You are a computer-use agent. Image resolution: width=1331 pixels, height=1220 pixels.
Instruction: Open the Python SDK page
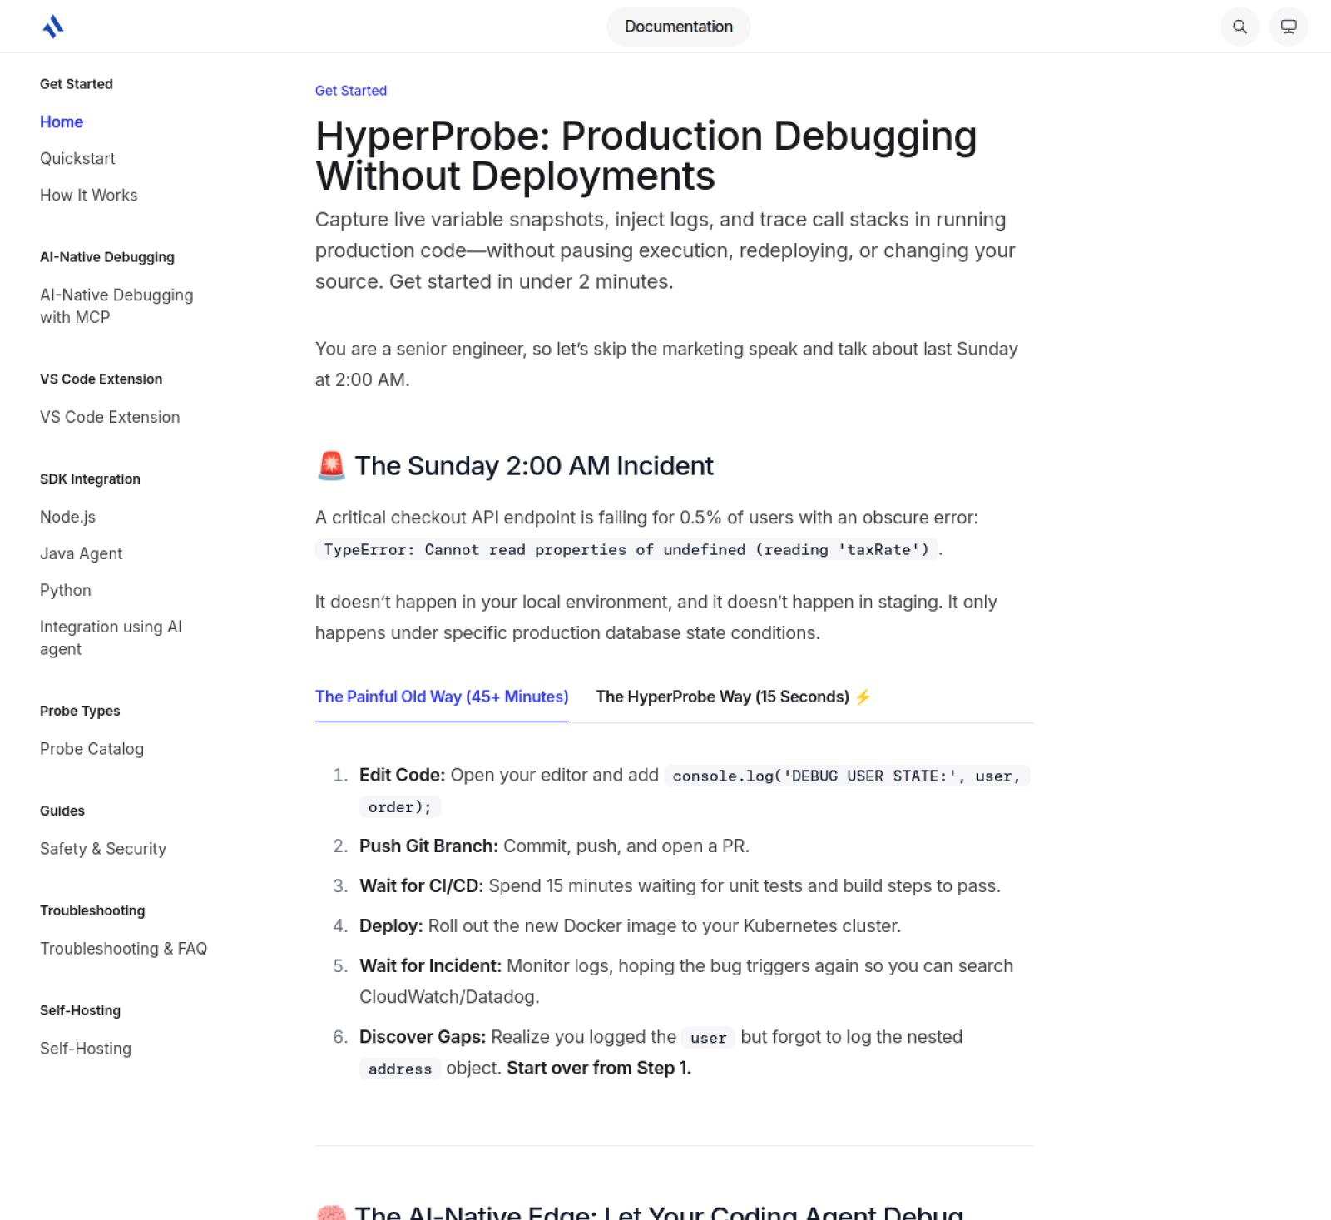(x=66, y=590)
